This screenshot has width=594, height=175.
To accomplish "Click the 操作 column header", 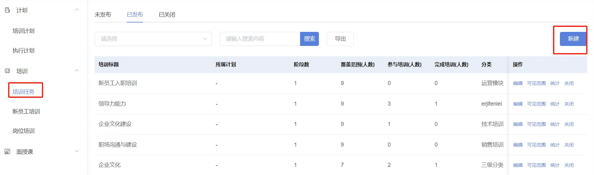I will pyautogui.click(x=518, y=64).
